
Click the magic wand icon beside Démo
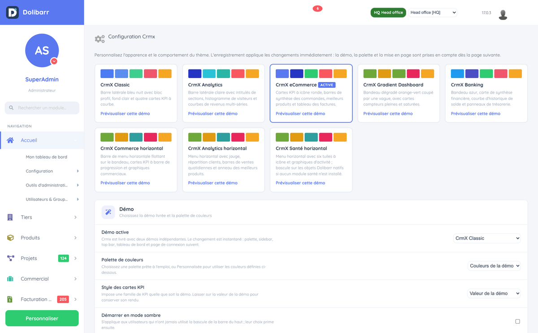[108, 212]
